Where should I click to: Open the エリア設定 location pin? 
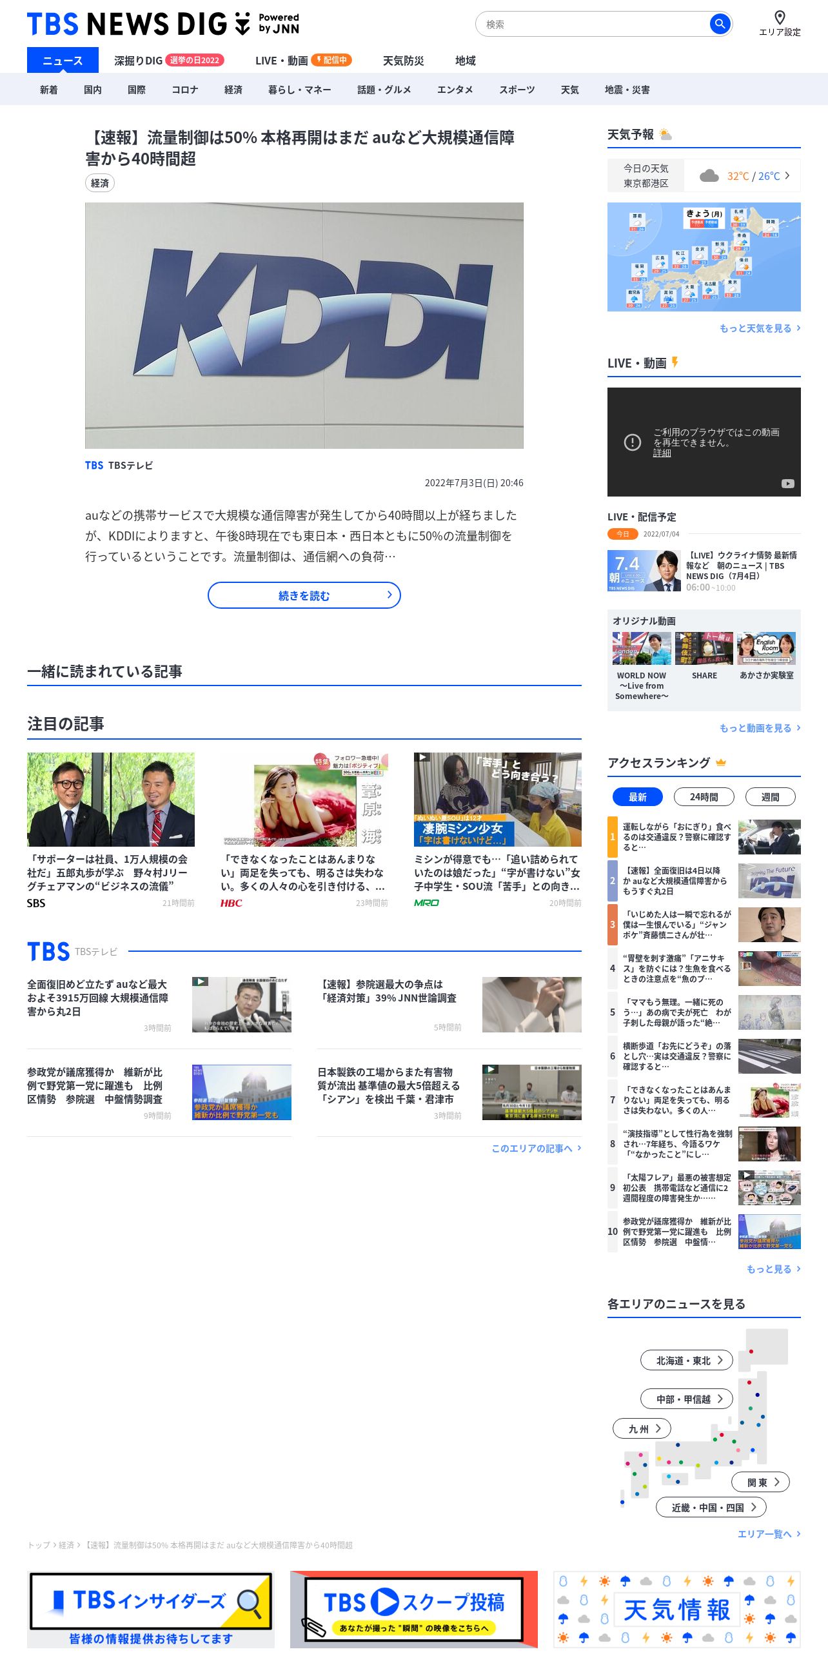click(780, 24)
